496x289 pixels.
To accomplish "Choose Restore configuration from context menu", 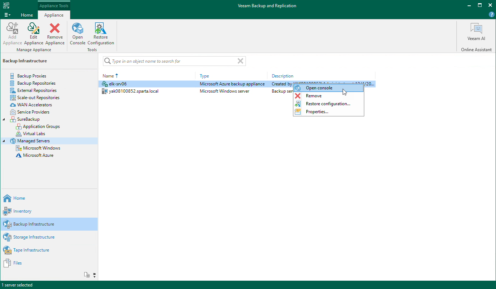I will (328, 104).
